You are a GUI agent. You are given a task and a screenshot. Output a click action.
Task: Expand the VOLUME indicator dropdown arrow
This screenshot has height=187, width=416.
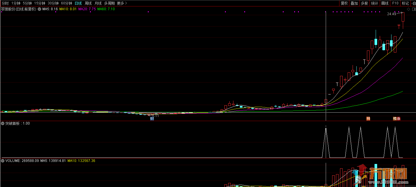click(x=3, y=161)
